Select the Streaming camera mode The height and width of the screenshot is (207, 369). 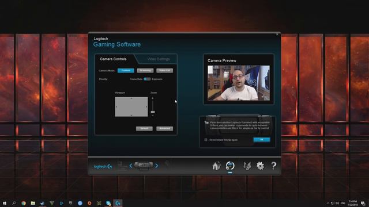[x=145, y=70]
